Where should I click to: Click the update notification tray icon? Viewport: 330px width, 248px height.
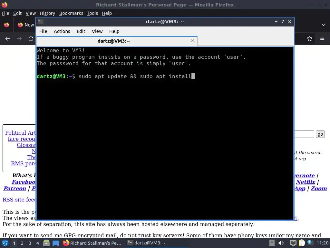[x=310, y=243]
